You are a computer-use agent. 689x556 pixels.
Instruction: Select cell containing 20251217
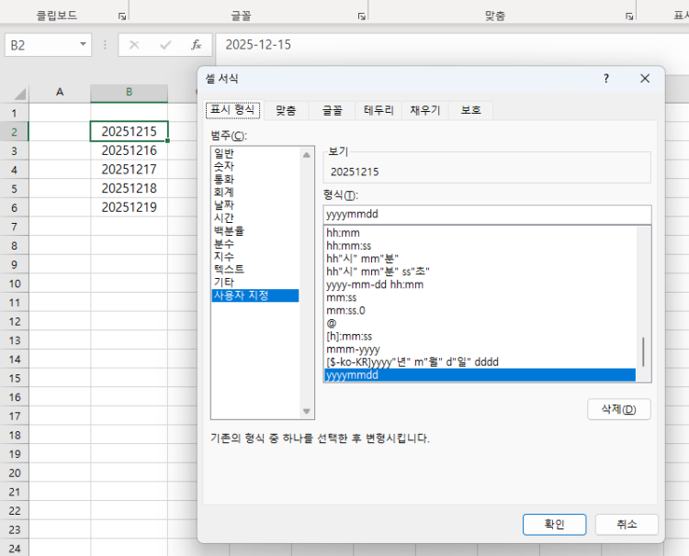coord(130,170)
